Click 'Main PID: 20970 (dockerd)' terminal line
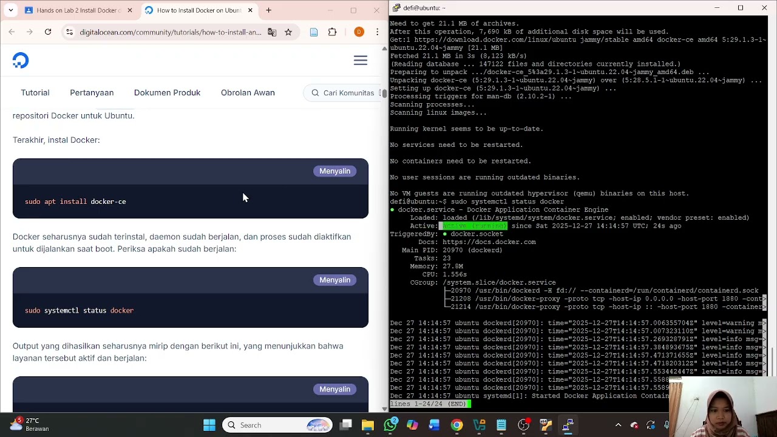Image resolution: width=777 pixels, height=437 pixels. tap(452, 250)
